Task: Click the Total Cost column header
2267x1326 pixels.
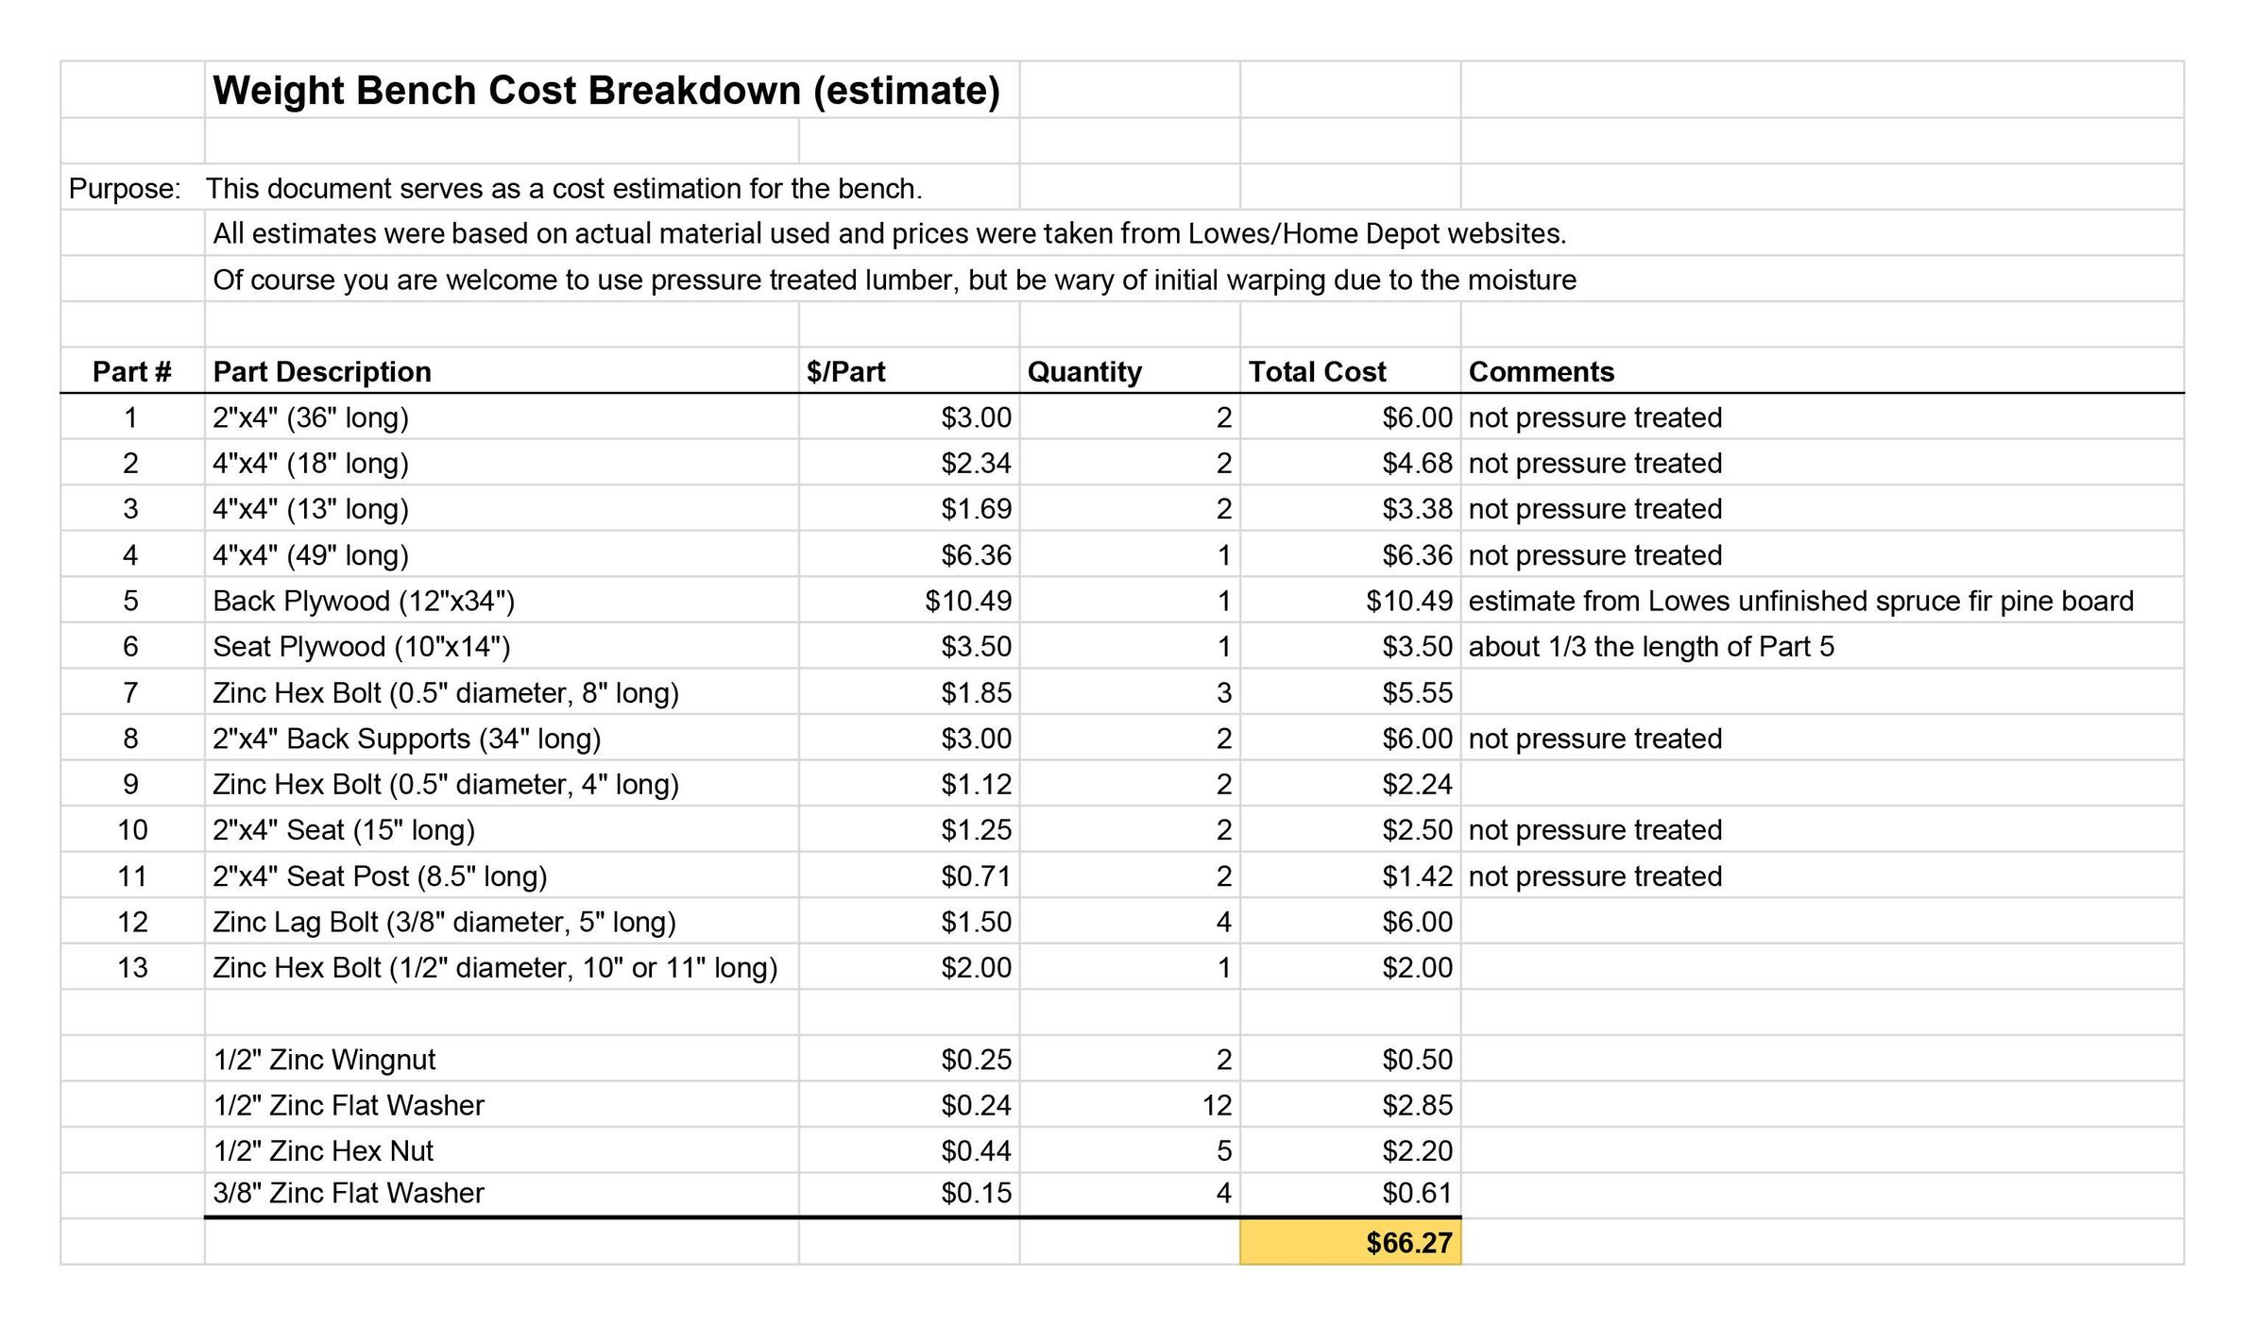Action: pos(1317,371)
